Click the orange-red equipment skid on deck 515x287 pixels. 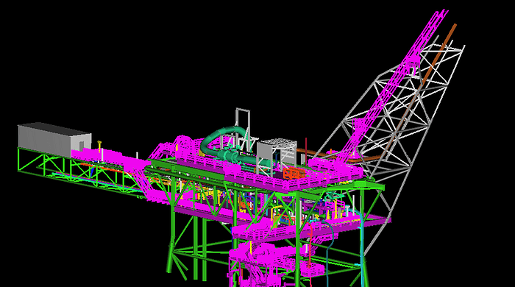(x=294, y=173)
